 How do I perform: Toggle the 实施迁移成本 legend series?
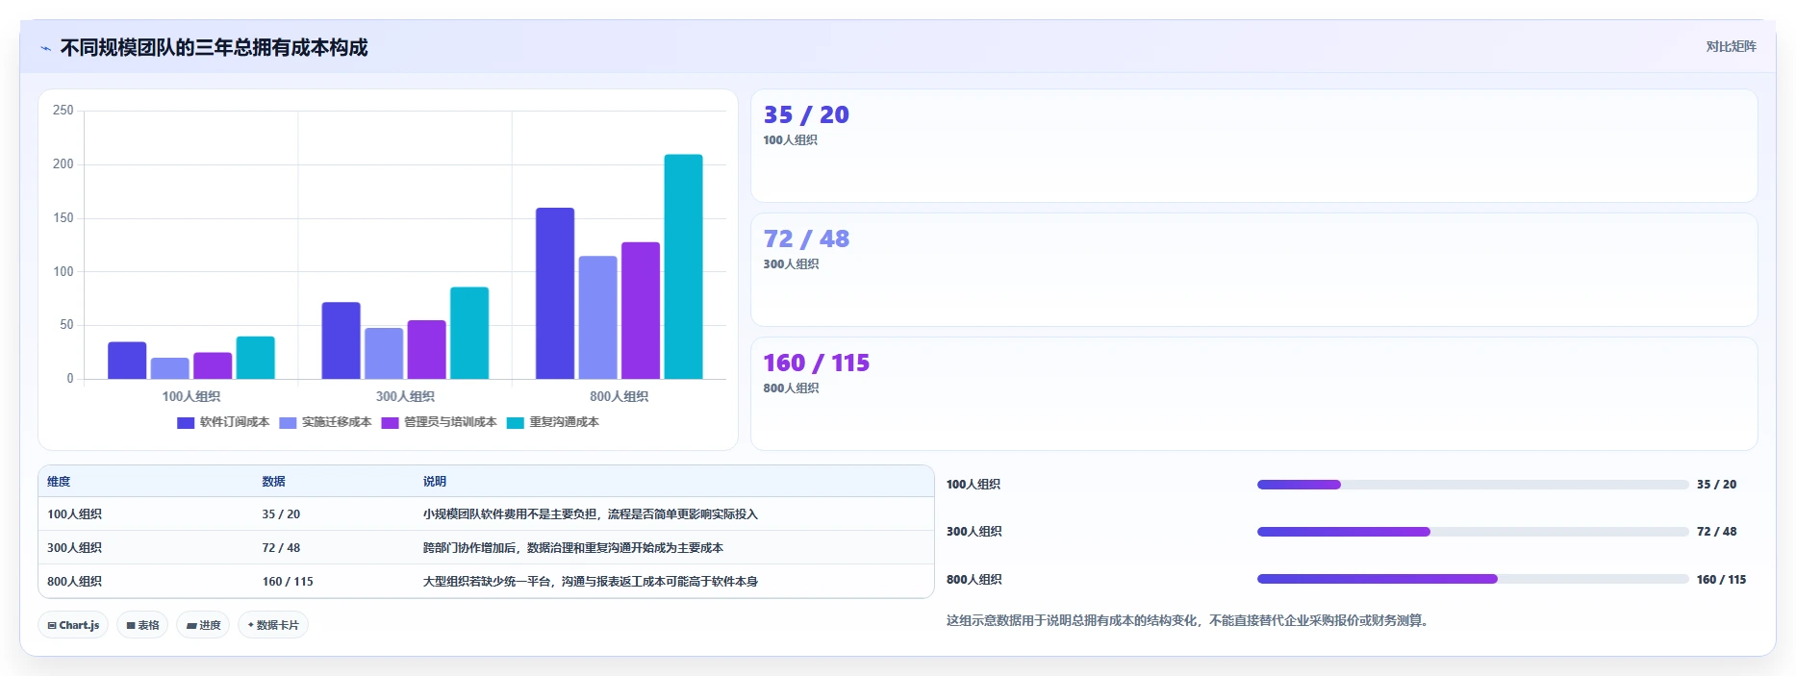coord(325,422)
